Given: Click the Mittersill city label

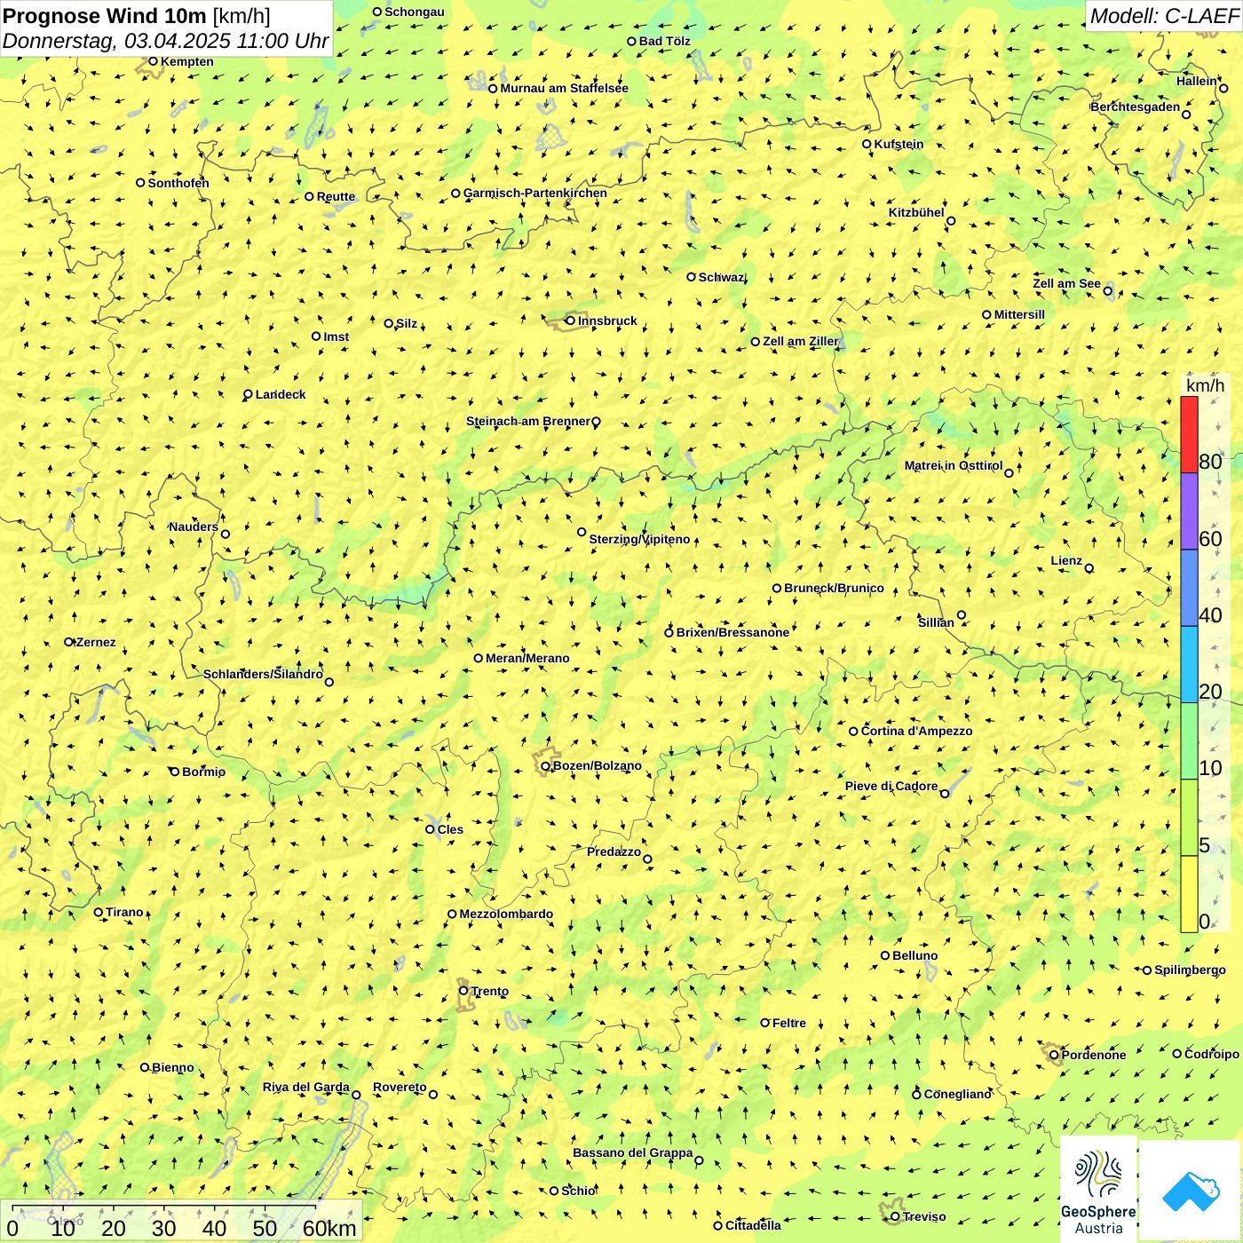Looking at the screenshot, I should (1019, 314).
